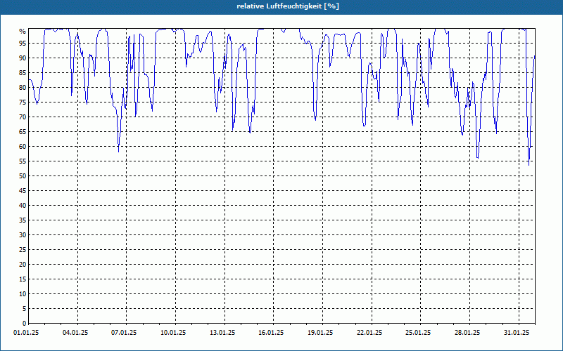Click the y-axis value 15
The height and width of the screenshot is (351, 563).
pos(23,279)
